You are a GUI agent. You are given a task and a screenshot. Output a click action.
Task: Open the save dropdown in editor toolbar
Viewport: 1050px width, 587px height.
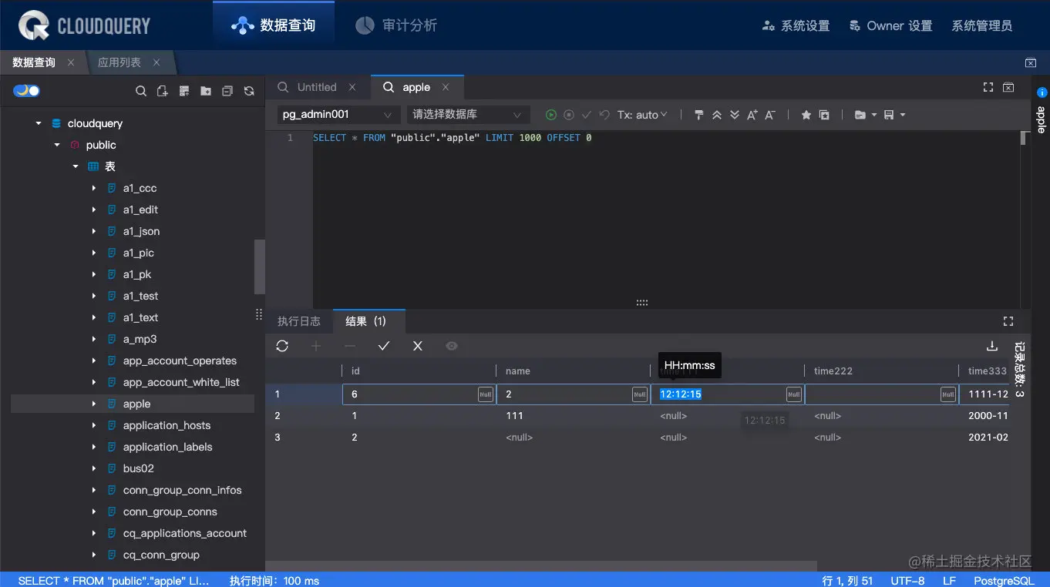point(895,115)
